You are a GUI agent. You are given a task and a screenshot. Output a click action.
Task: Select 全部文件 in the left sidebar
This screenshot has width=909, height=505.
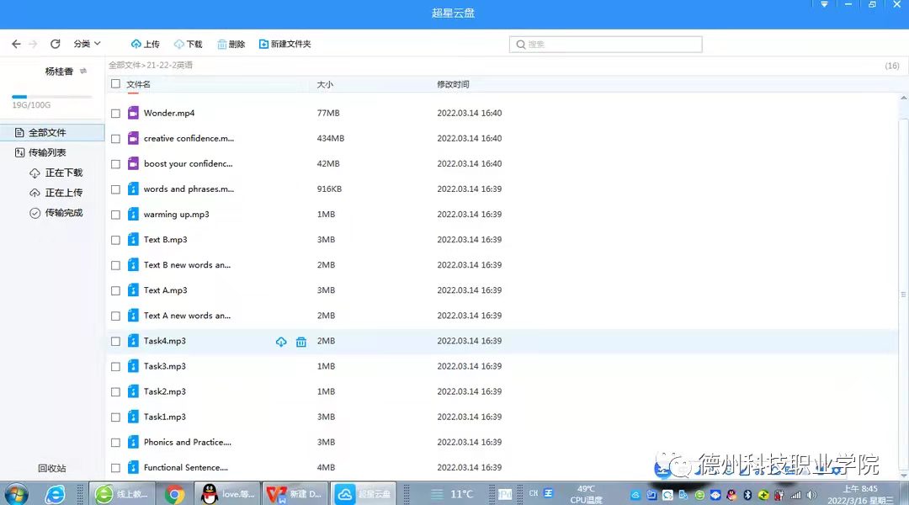pyautogui.click(x=46, y=133)
